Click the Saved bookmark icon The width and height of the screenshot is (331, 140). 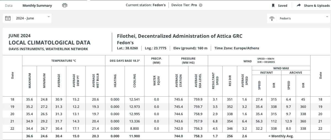pyautogui.click(x=273, y=6)
